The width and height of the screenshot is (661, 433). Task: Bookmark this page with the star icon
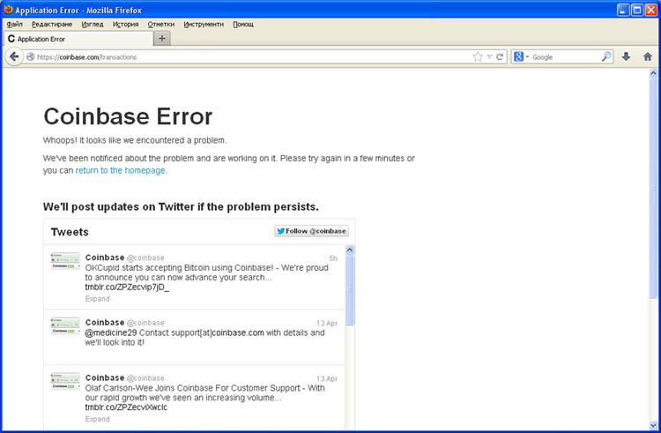coord(477,56)
